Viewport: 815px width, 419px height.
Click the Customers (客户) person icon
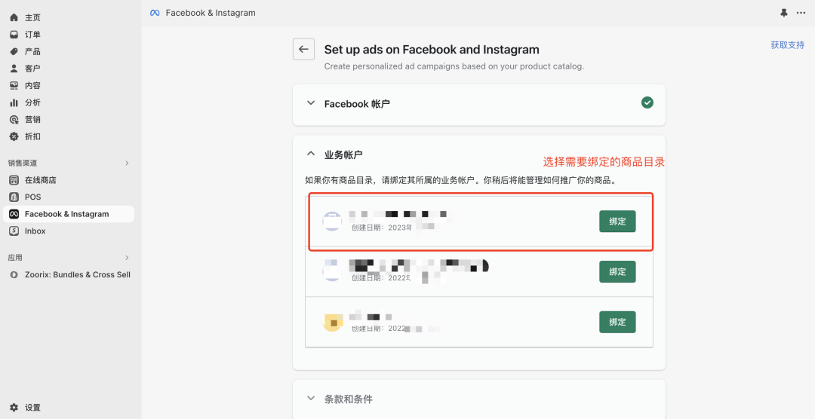tap(14, 69)
